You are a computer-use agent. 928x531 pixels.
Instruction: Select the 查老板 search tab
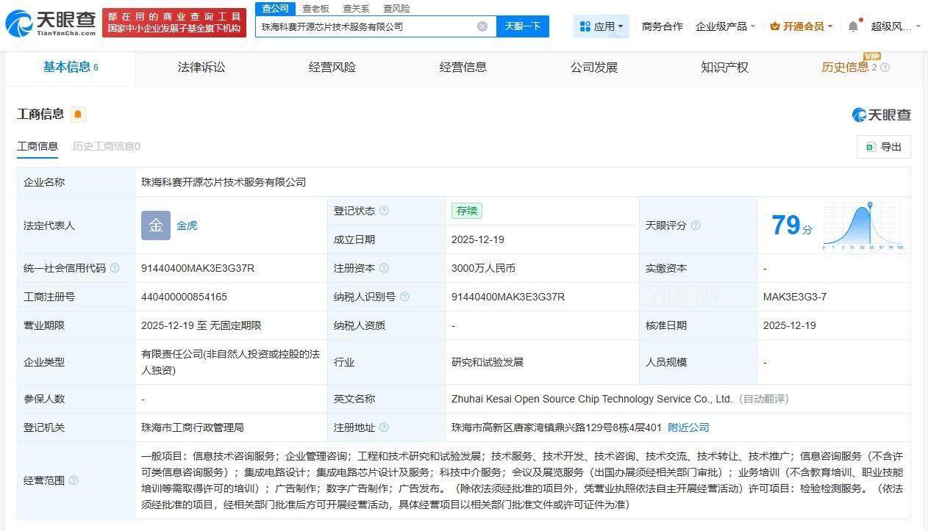[x=315, y=9]
